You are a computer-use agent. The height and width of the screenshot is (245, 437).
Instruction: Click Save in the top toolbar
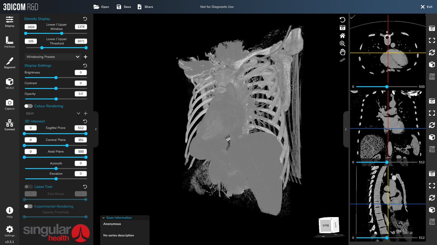(x=123, y=7)
